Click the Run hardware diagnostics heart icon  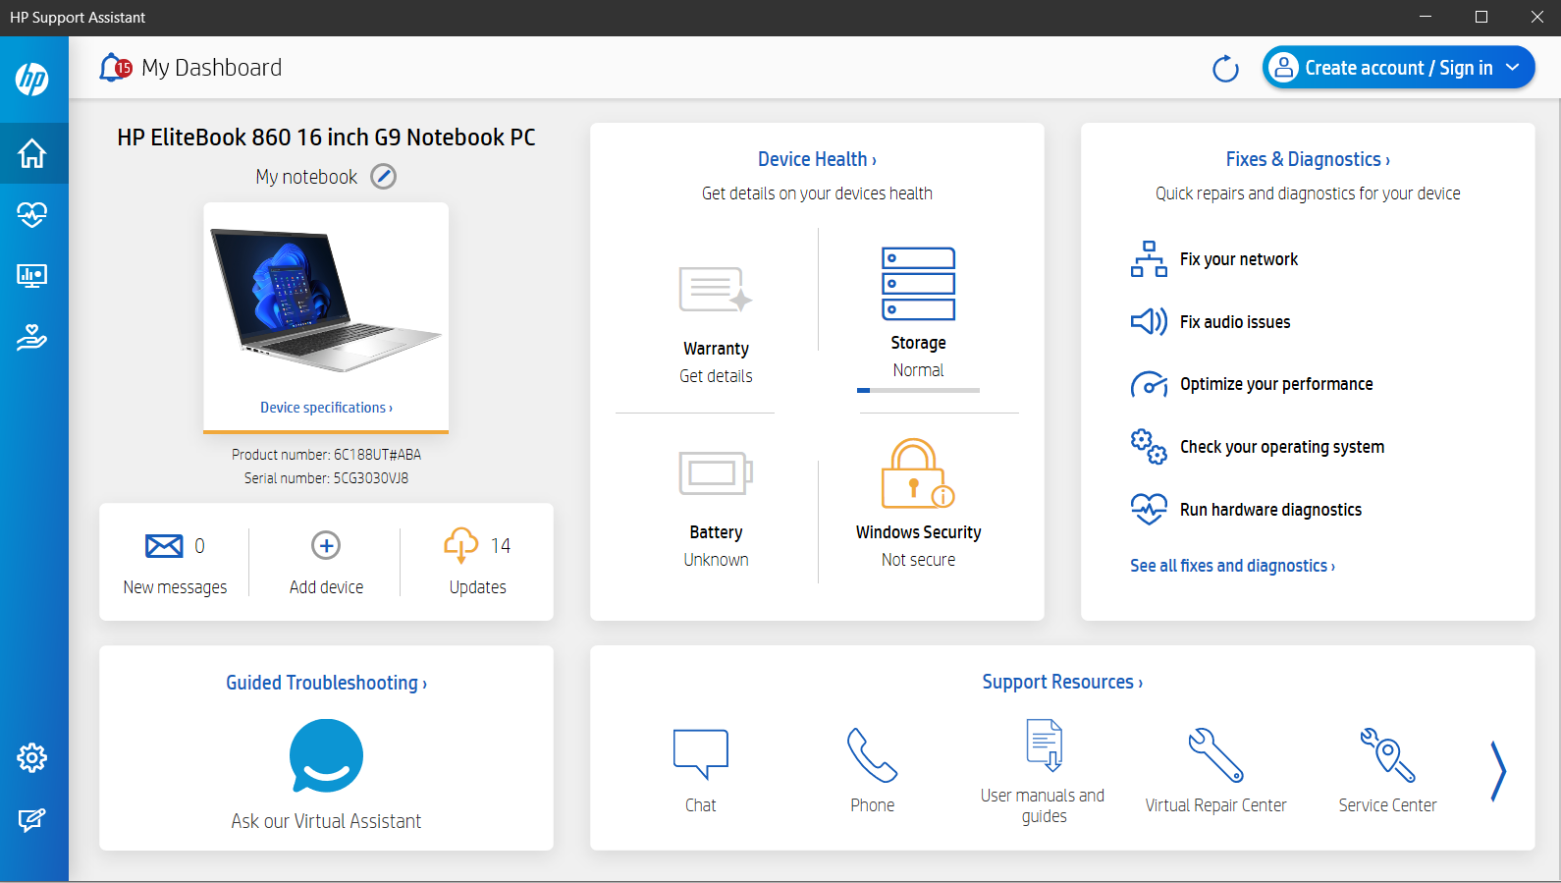pyautogui.click(x=1149, y=510)
